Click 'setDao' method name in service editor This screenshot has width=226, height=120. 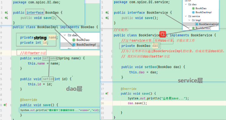pos(150,67)
